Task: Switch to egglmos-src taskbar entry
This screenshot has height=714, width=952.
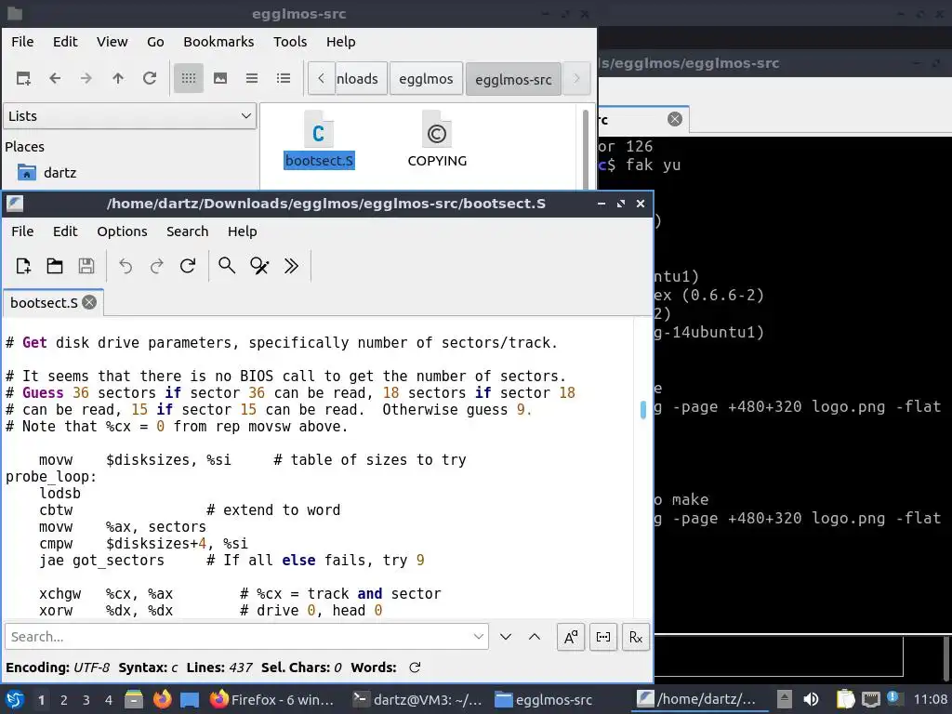Action: [543, 699]
